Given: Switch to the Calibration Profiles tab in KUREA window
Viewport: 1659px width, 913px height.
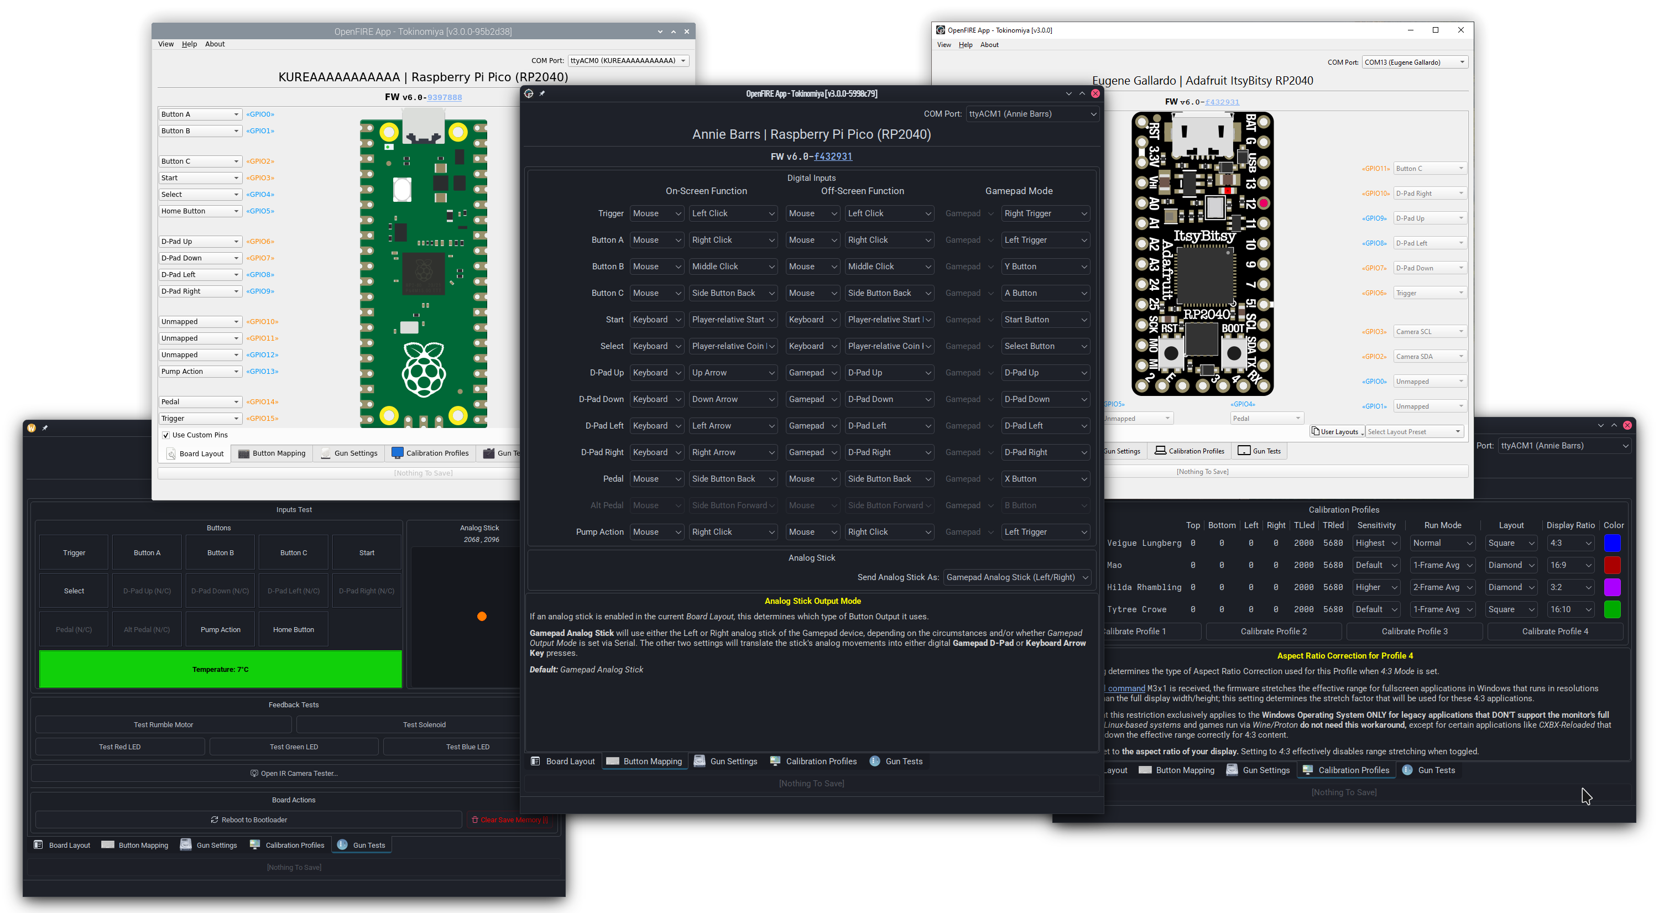Looking at the screenshot, I should [x=430, y=453].
